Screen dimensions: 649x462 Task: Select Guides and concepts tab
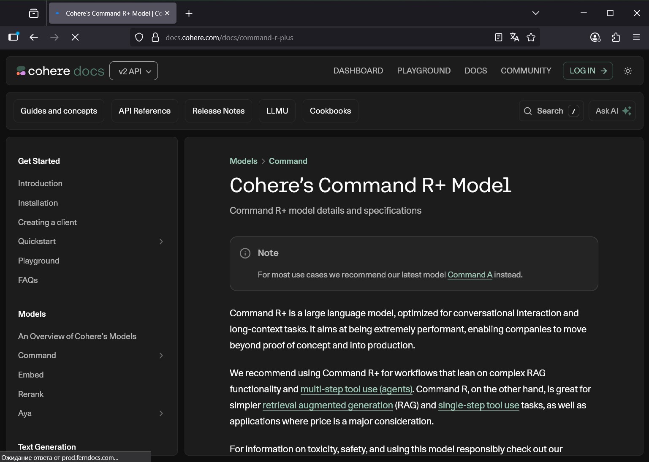click(x=59, y=111)
